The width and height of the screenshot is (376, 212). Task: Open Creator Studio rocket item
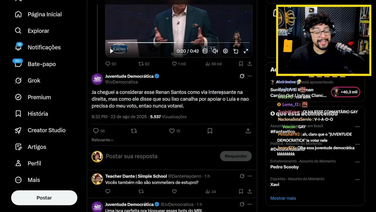(x=40, y=130)
